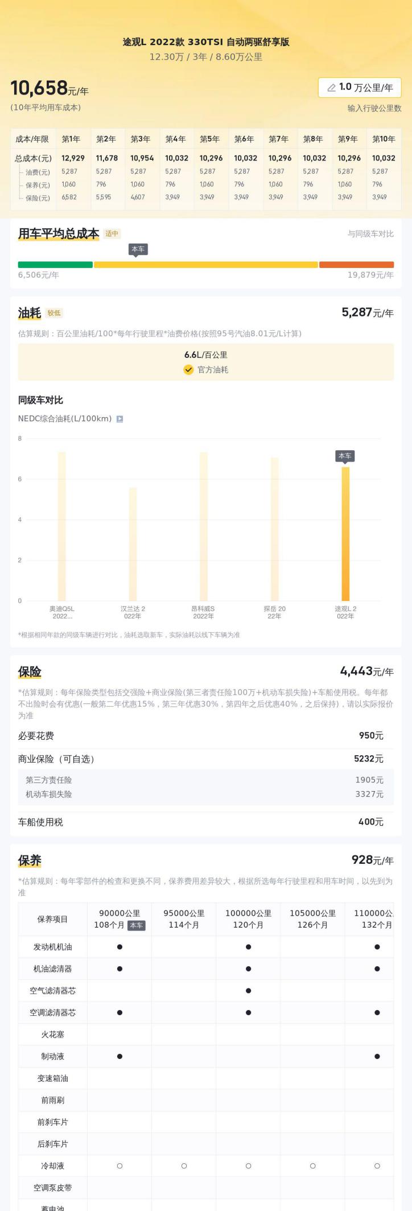This screenshot has width=412, height=1211.
Task: Select the 冷却液 circle under 105000公里
Action: tap(312, 1166)
